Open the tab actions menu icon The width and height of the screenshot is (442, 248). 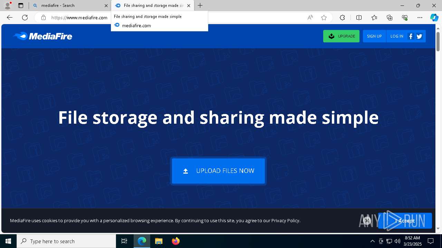pyautogui.click(x=21, y=6)
